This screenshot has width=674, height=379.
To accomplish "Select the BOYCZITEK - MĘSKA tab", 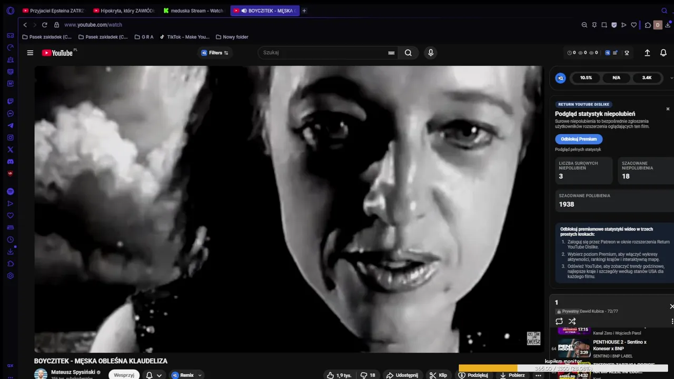I will [x=265, y=11].
